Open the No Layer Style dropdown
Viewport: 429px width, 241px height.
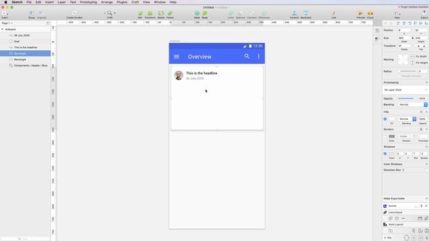(x=406, y=90)
